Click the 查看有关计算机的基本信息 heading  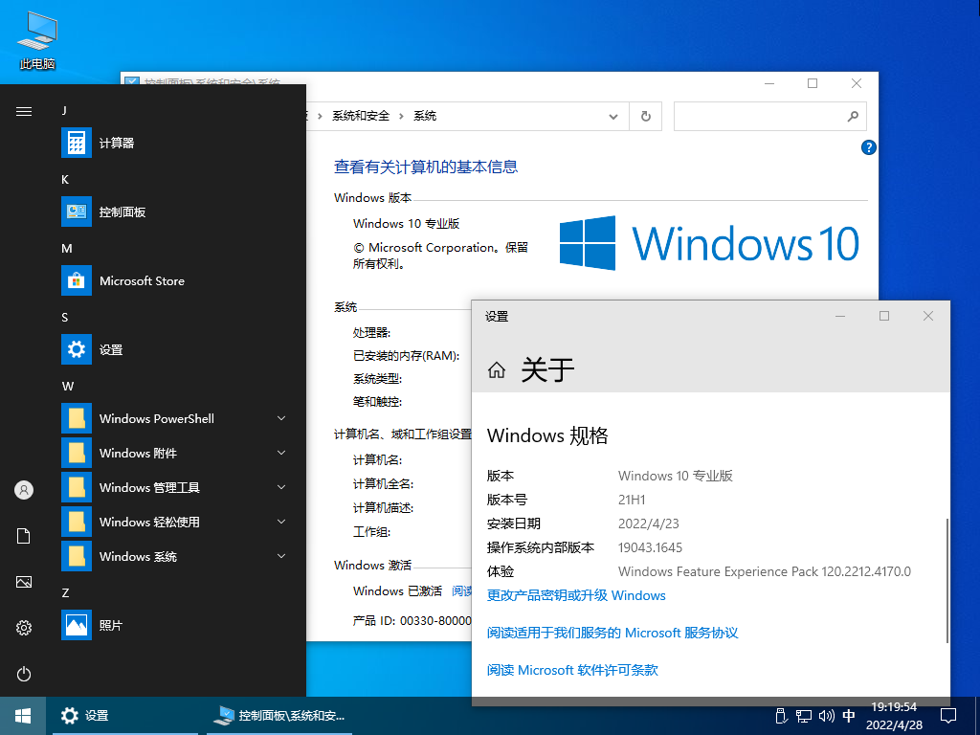(x=426, y=167)
